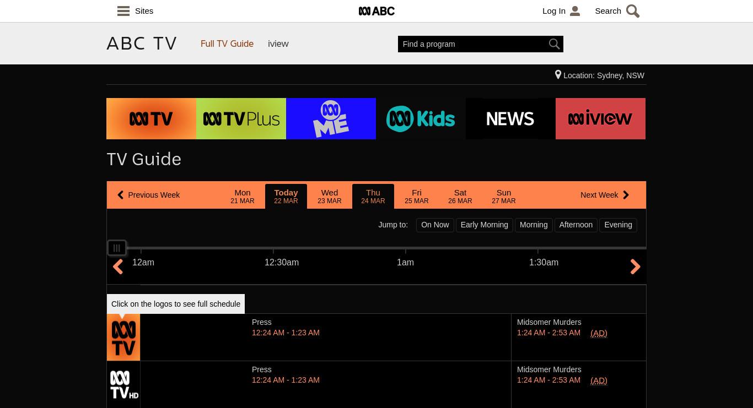Open the ABC NEWS channel banner
This screenshot has width=753, height=408.
pyautogui.click(x=510, y=118)
